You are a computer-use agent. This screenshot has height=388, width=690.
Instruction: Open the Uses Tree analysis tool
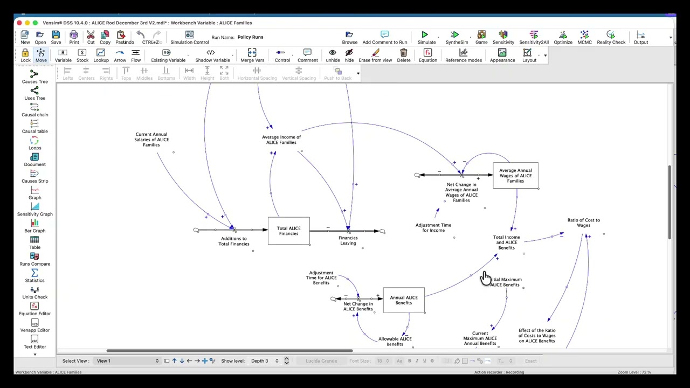point(34,93)
